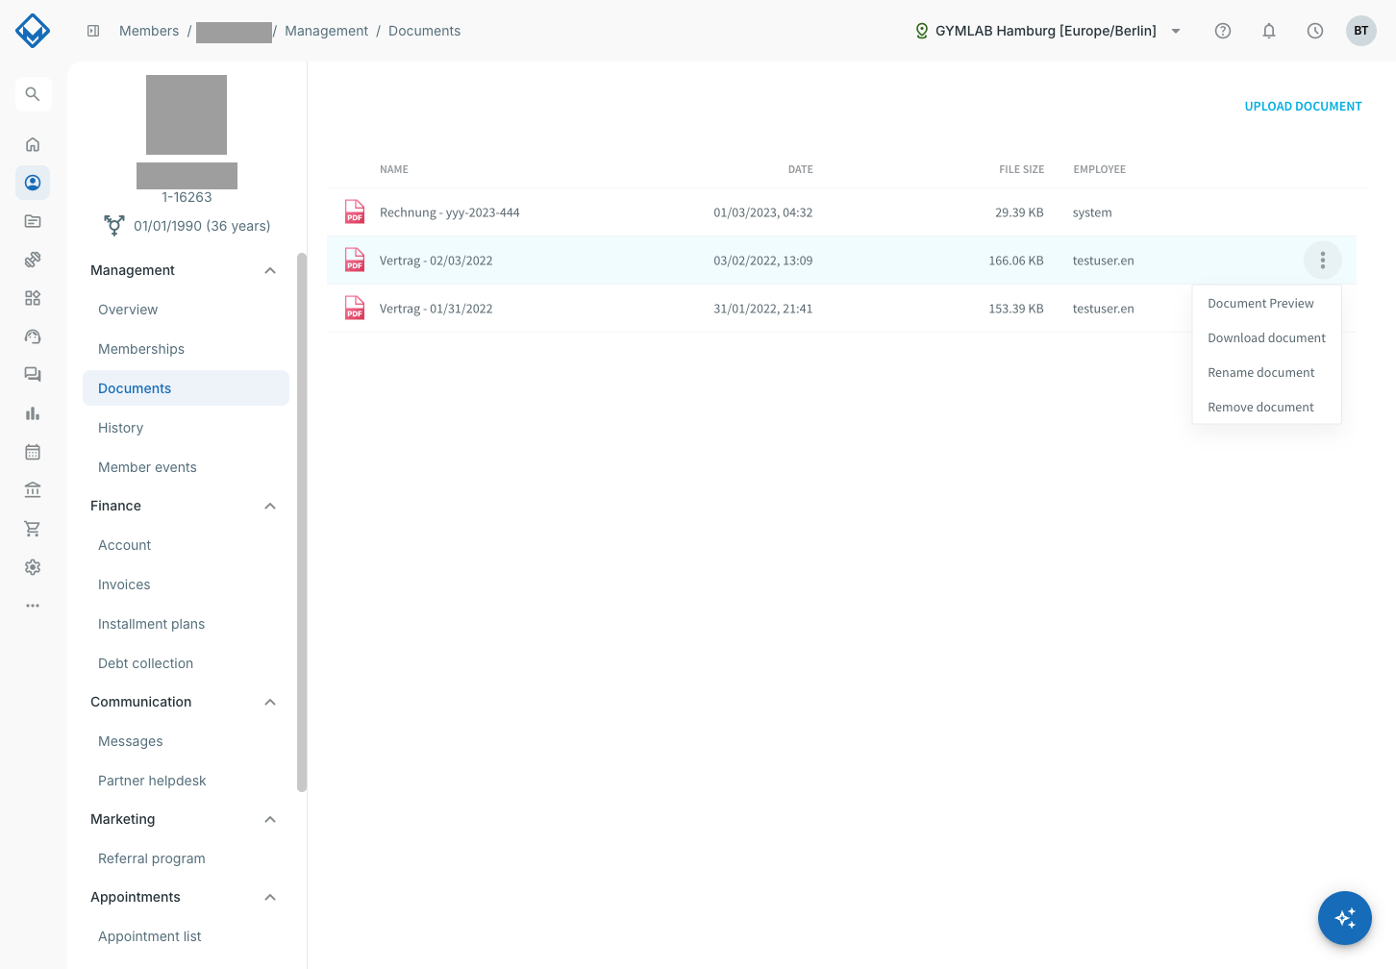Screen dimensions: 1396x969
Task: Open the calendar icon in sidebar
Action: point(33,452)
